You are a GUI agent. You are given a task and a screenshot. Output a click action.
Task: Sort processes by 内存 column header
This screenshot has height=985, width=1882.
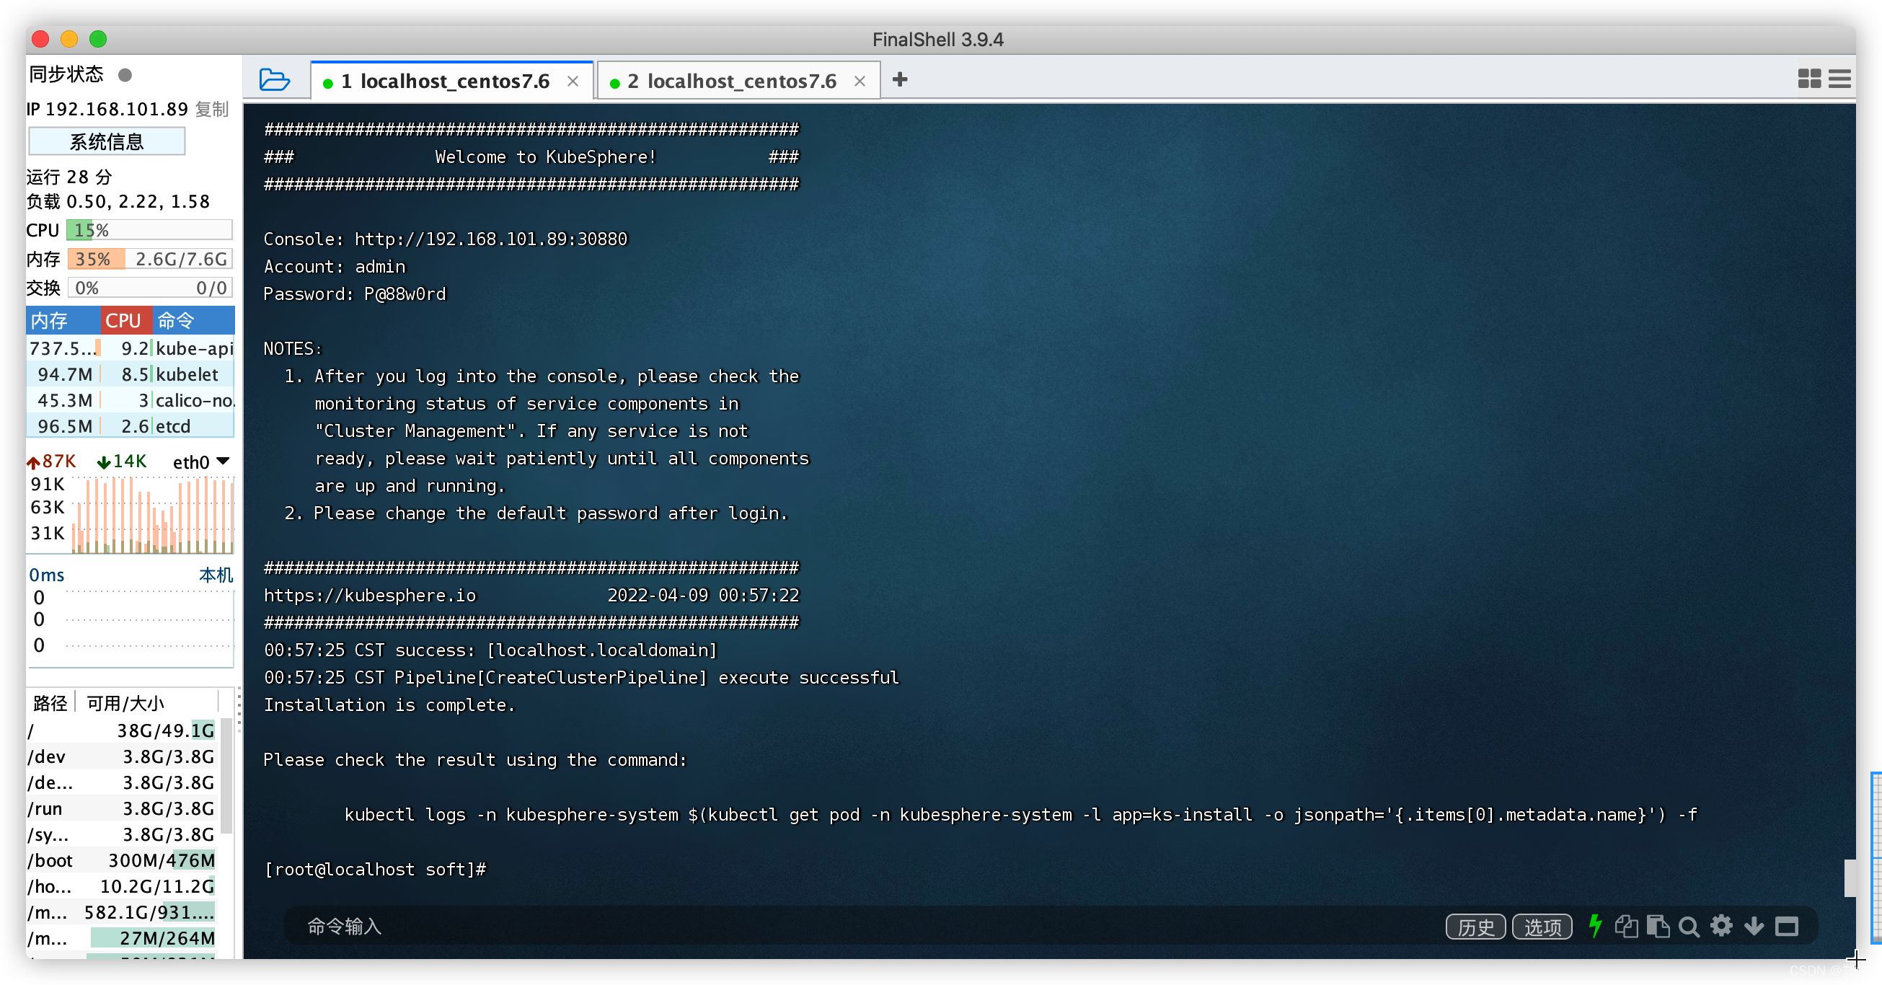tap(50, 320)
